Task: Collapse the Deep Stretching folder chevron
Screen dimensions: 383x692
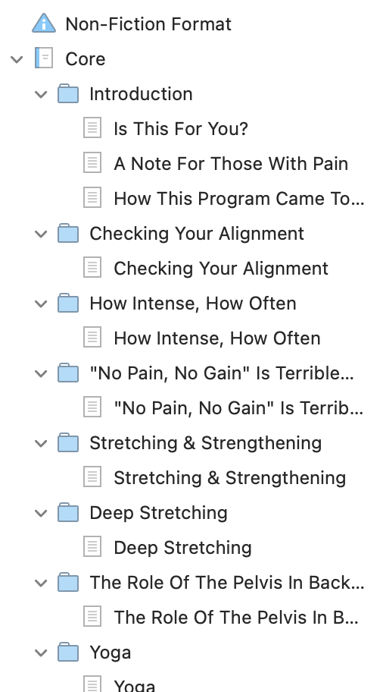Action: pos(41,512)
